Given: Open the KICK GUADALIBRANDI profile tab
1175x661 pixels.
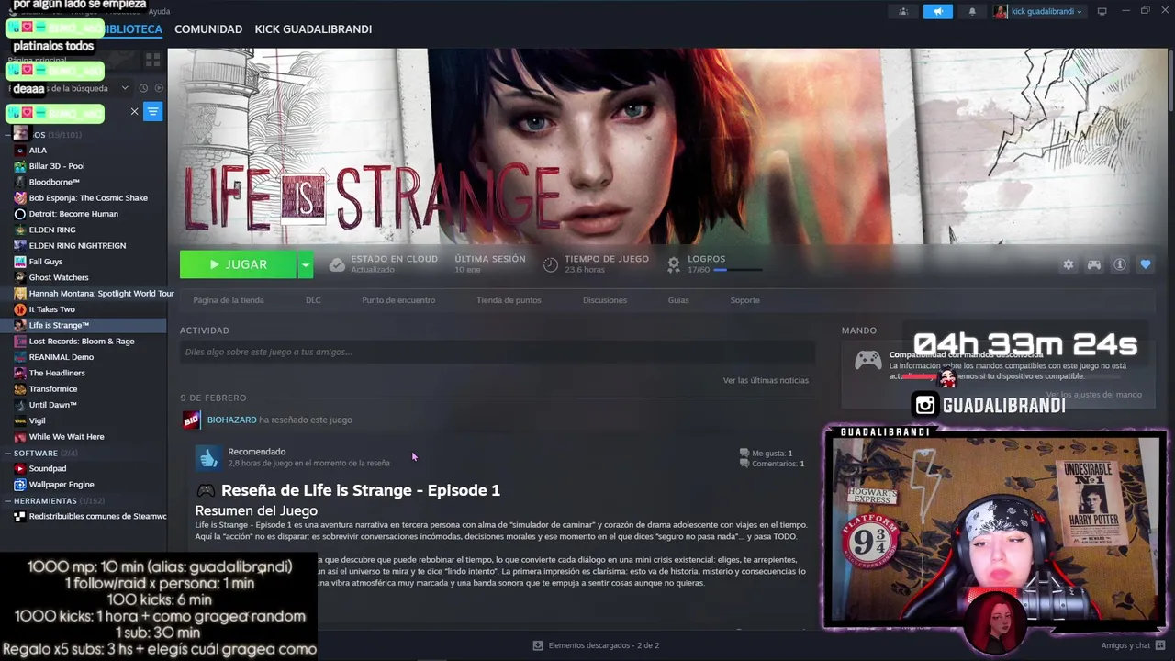Looking at the screenshot, I should click(x=313, y=29).
